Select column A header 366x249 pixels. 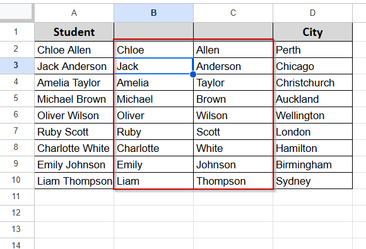74,13
